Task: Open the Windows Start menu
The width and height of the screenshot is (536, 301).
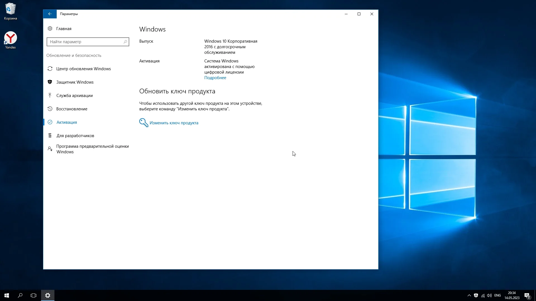Action: coord(7,295)
